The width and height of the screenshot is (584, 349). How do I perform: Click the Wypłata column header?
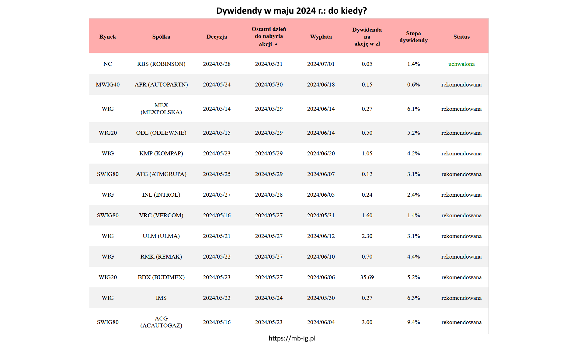click(x=321, y=37)
